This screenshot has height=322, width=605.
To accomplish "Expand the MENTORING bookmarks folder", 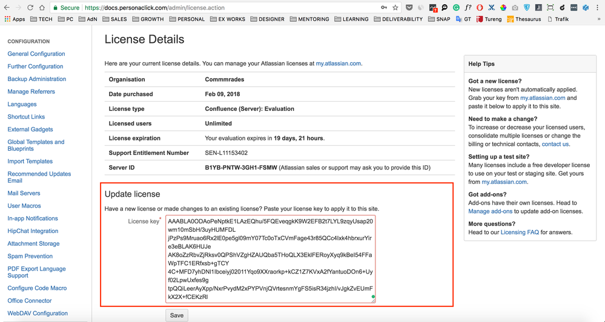I will pos(309,19).
